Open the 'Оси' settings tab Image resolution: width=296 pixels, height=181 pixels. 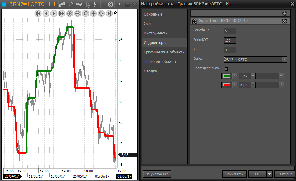tap(147, 24)
